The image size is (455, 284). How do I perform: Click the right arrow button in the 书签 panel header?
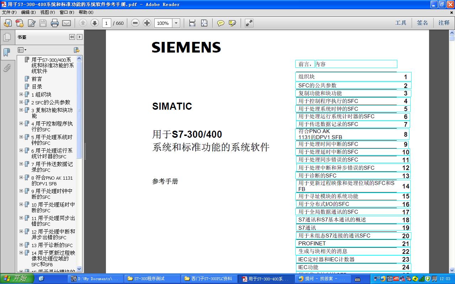tap(80, 37)
